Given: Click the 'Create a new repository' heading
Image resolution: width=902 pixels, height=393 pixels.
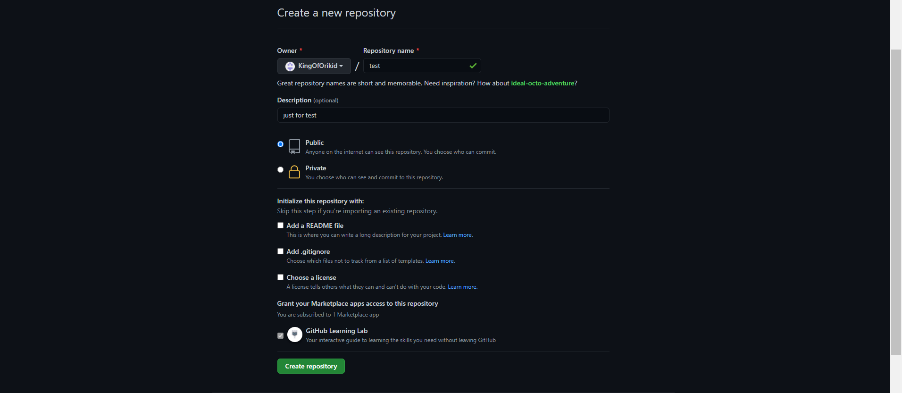Looking at the screenshot, I should pos(336,13).
